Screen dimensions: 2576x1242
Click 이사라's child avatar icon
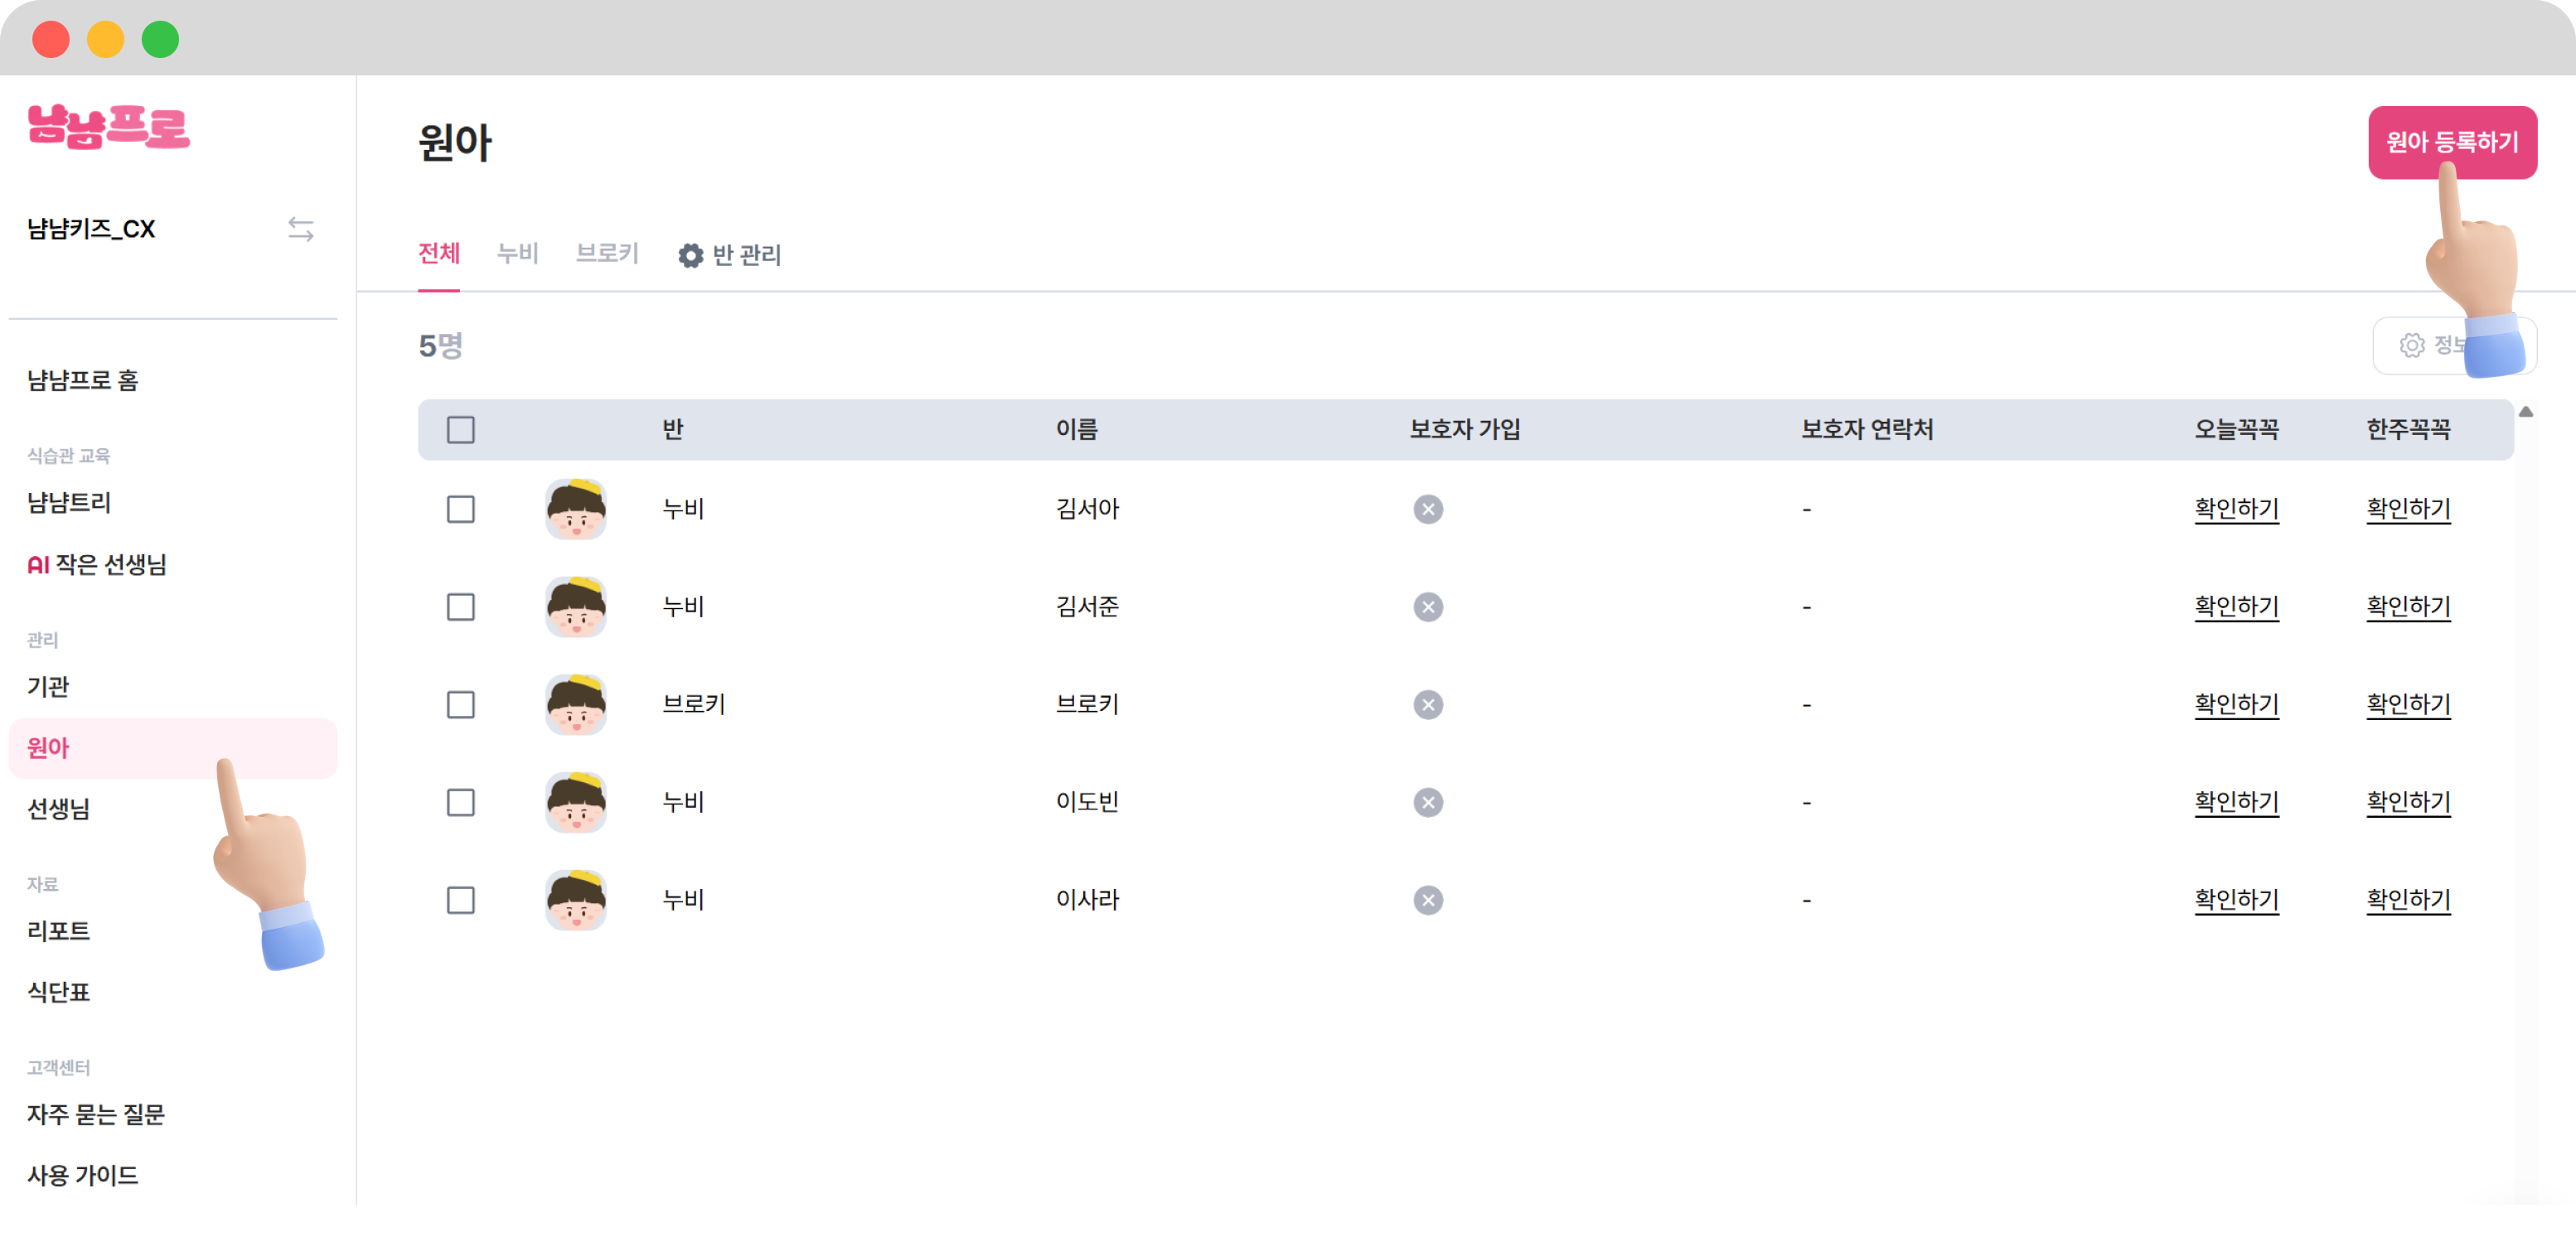point(575,900)
